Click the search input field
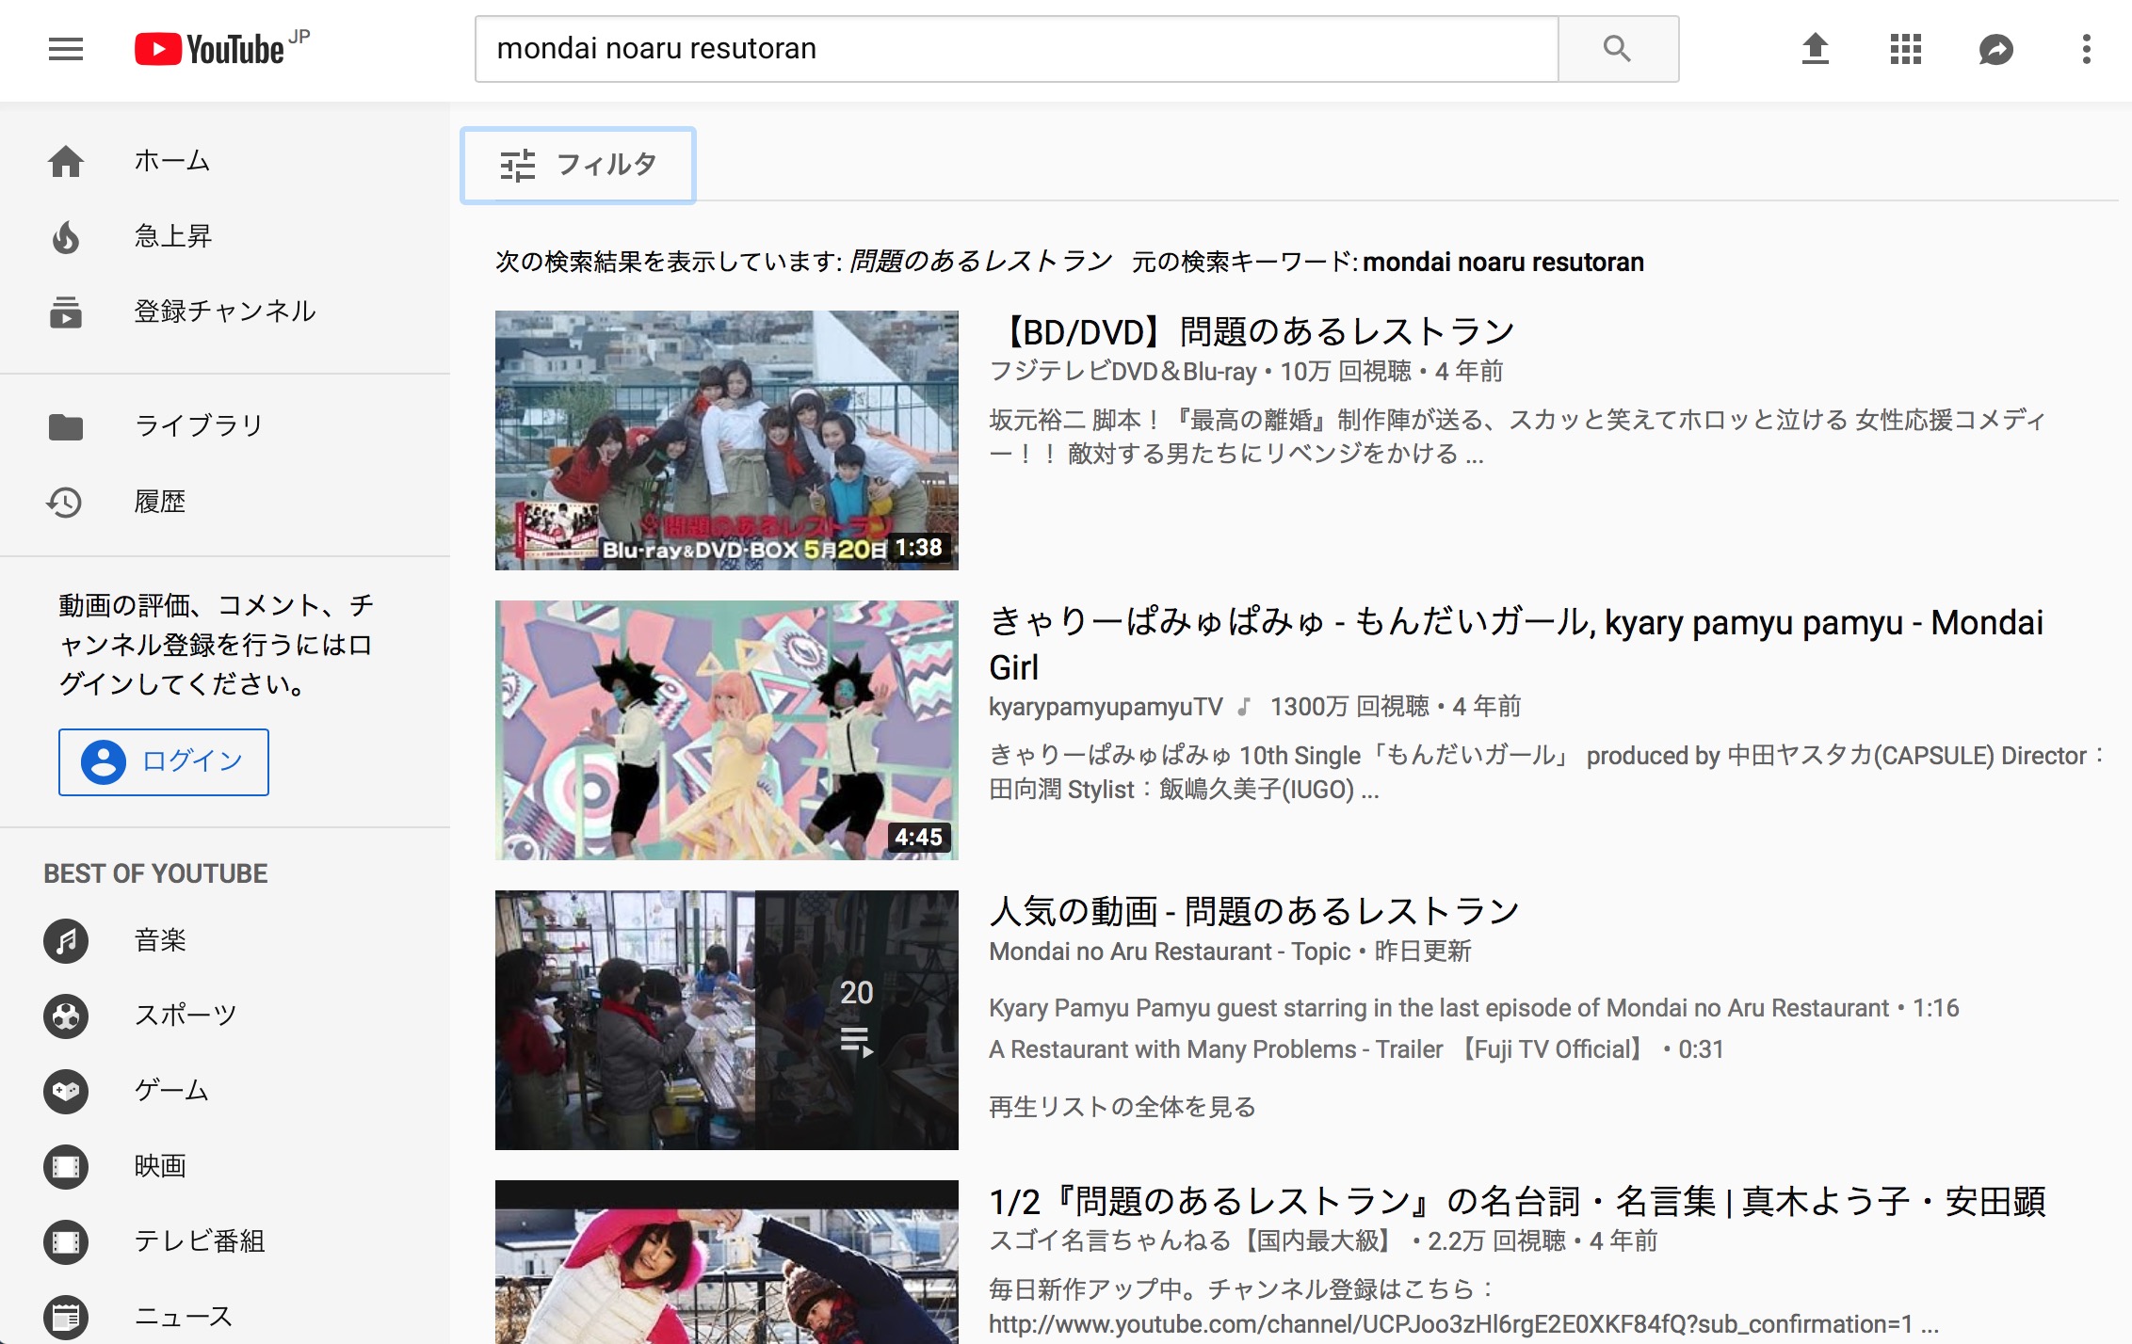Image resolution: width=2132 pixels, height=1344 pixels. click(x=1017, y=49)
